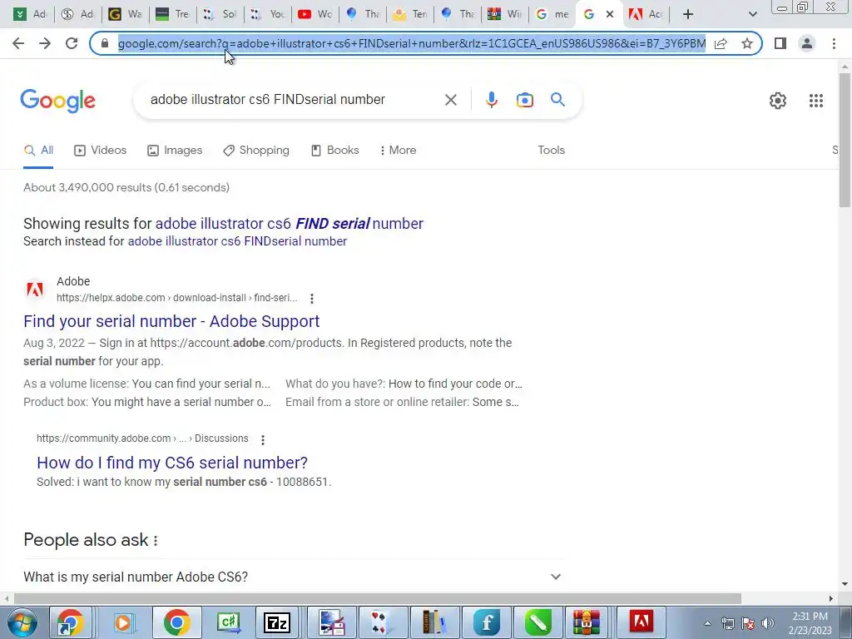This screenshot has width=852, height=639.
Task: Open the browser side panel
Action: click(780, 43)
